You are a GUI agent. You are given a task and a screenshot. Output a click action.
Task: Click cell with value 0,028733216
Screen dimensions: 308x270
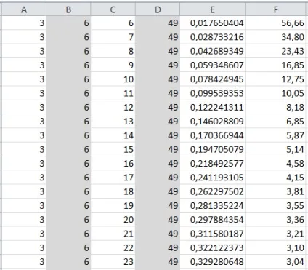tap(213, 37)
